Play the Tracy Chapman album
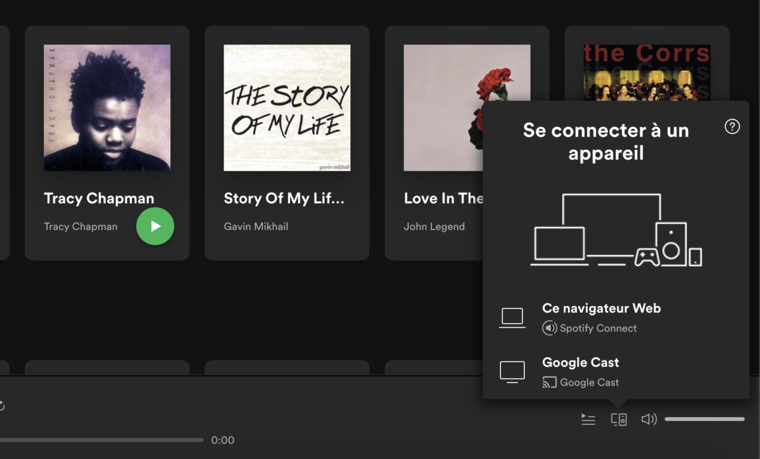760x459 pixels. point(155,226)
